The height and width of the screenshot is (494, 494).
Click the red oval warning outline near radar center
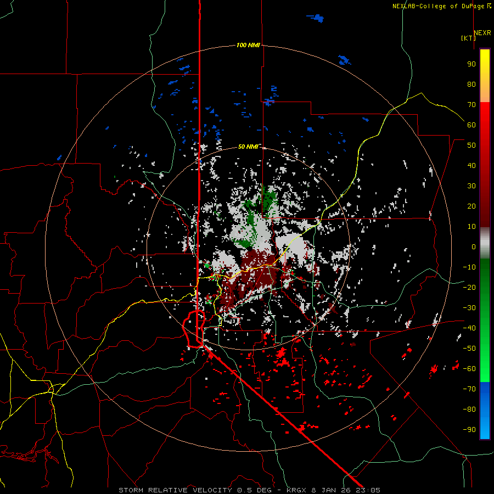tap(194, 329)
